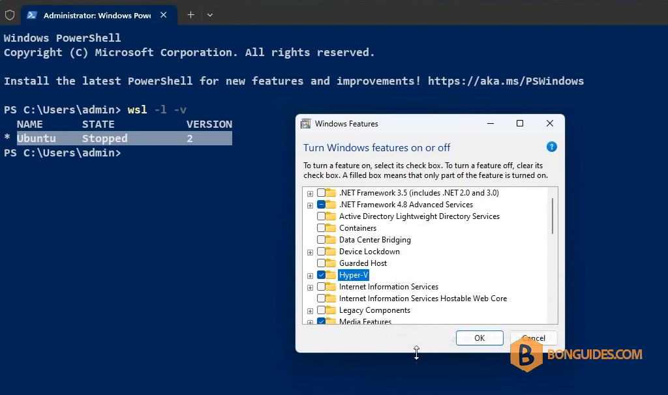Click the .NET Framework 3.5 folder icon
Image resolution: width=668 pixels, height=395 pixels.
click(x=331, y=192)
